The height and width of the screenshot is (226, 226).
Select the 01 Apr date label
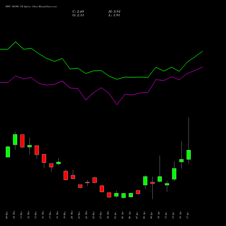point(115,215)
